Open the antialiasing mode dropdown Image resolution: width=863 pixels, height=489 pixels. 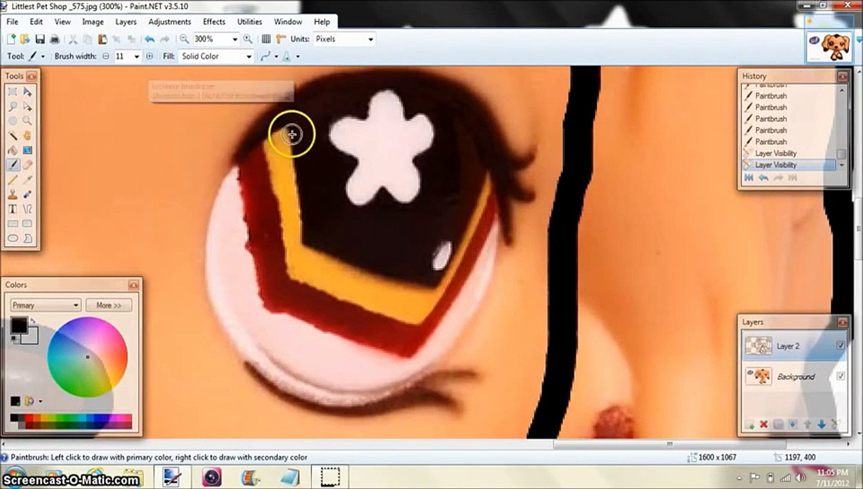276,57
